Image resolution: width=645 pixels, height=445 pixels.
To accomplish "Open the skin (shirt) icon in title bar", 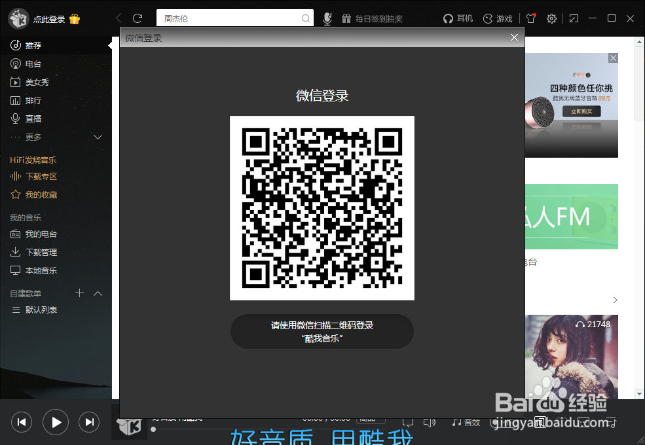I will [530, 18].
